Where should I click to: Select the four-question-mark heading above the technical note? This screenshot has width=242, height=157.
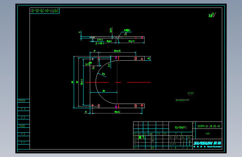click(190, 94)
